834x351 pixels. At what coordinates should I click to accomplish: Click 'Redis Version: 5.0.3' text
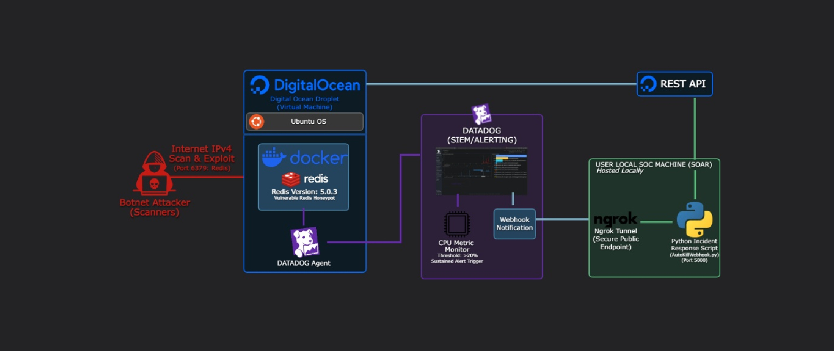point(304,192)
